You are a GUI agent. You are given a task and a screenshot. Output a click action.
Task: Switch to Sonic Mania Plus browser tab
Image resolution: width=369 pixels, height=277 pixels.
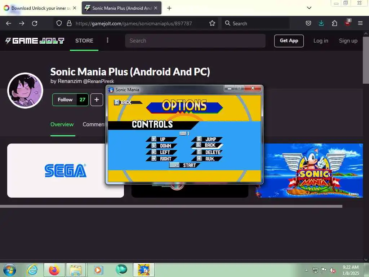coord(122,8)
